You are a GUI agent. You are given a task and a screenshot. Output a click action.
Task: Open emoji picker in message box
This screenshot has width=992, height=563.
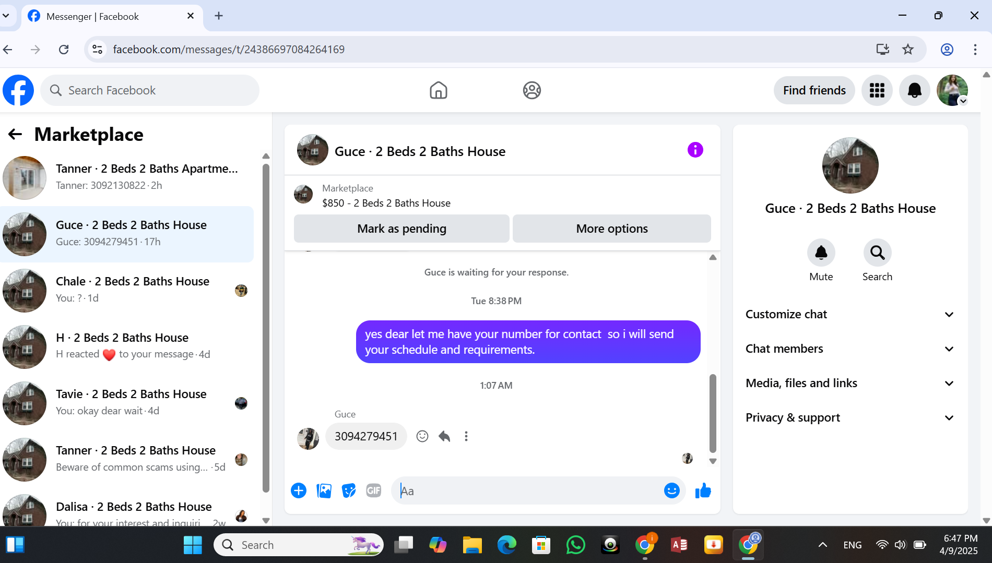click(x=672, y=490)
